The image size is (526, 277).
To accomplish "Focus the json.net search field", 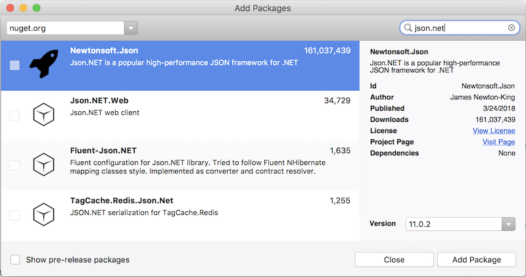I will coord(460,28).
